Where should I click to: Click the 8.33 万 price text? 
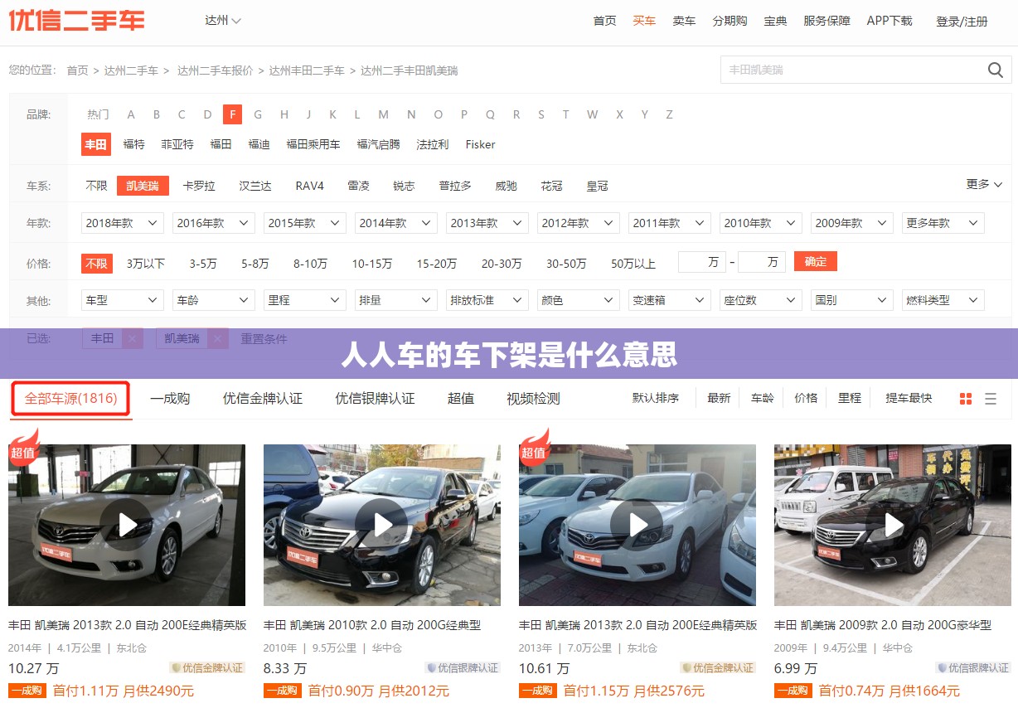point(284,668)
